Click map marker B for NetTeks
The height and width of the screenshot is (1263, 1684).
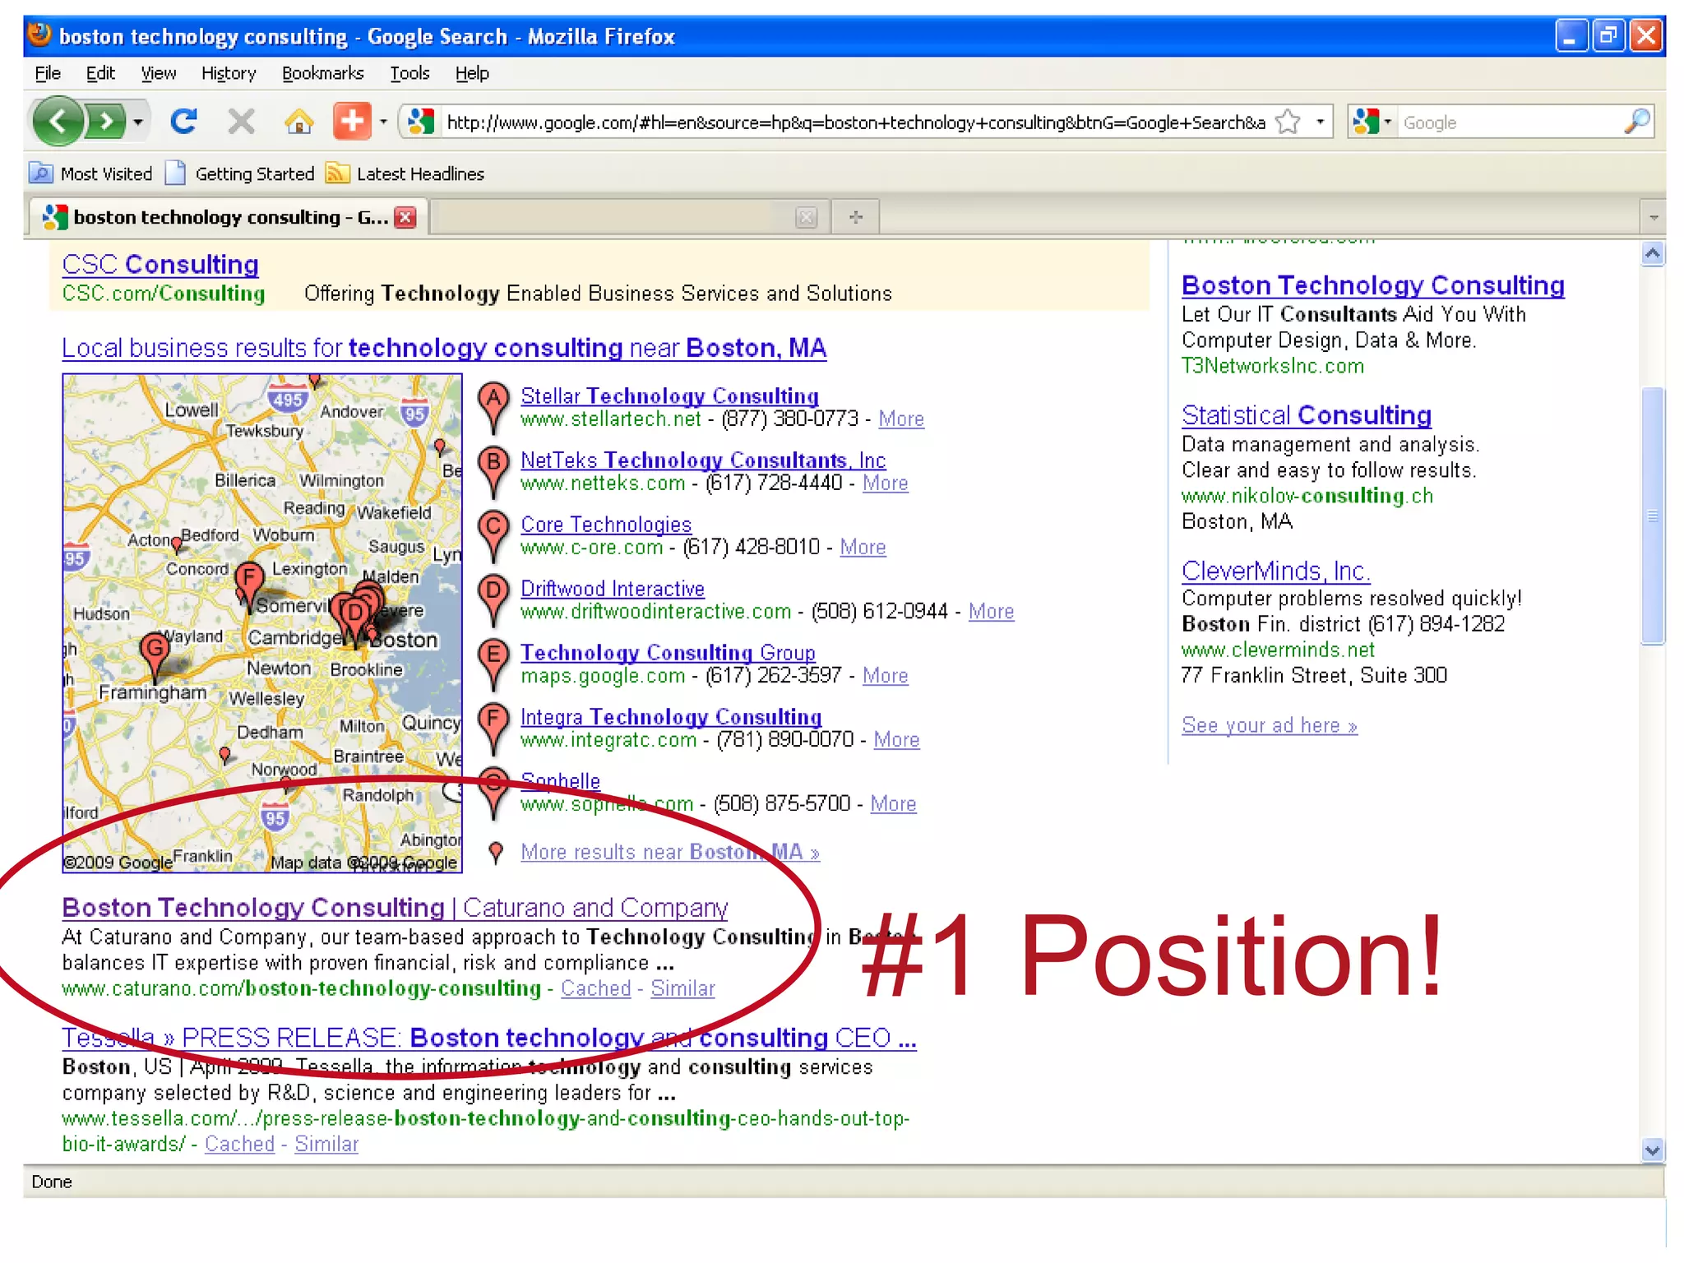tap(493, 471)
